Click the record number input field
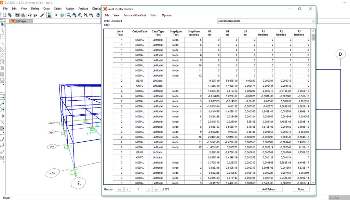 pyautogui.click(x=138, y=189)
